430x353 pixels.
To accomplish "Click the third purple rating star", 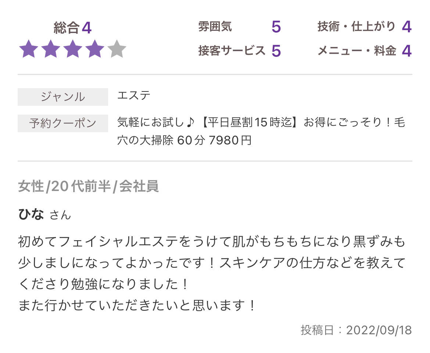I will [x=73, y=49].
